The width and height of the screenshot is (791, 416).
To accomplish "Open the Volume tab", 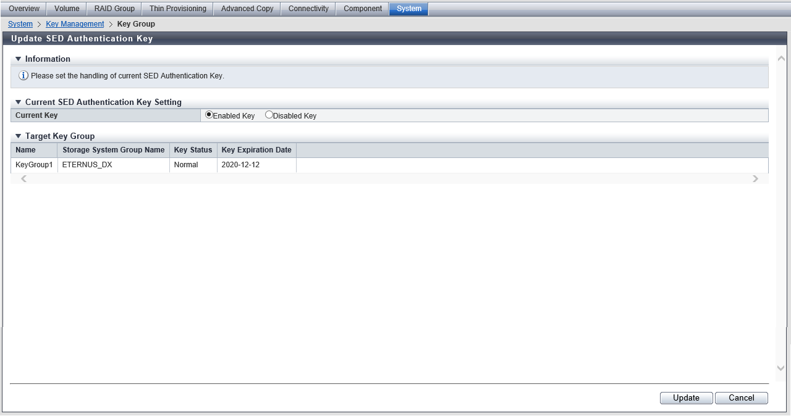I will [x=67, y=9].
